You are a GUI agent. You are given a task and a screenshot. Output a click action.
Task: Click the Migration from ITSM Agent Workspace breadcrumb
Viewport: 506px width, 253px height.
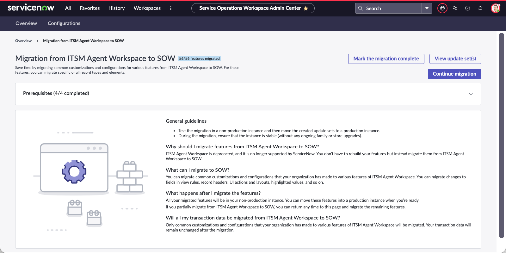tap(83, 41)
